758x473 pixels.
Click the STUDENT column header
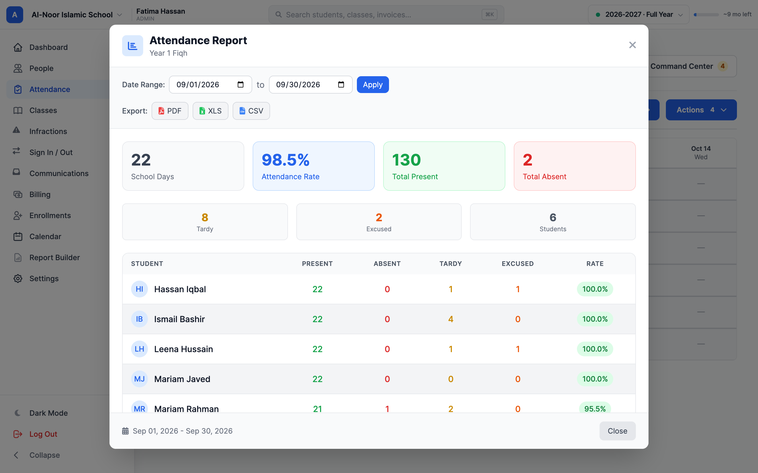coord(147,264)
